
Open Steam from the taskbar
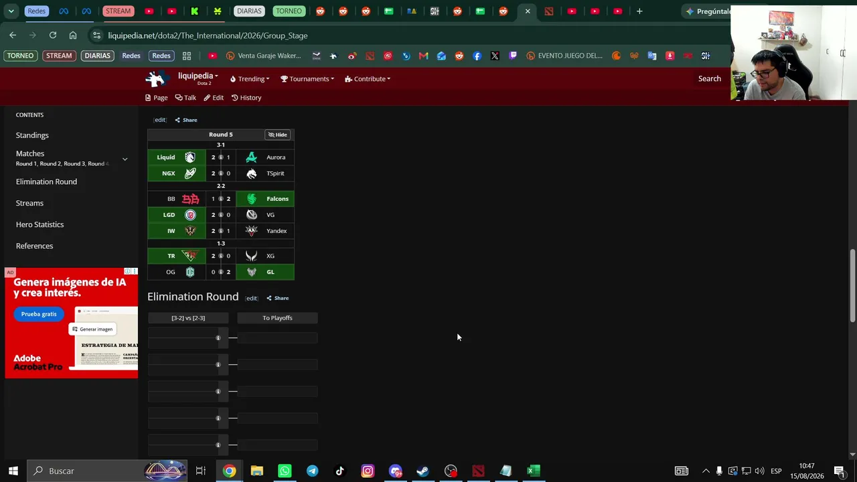(422, 471)
